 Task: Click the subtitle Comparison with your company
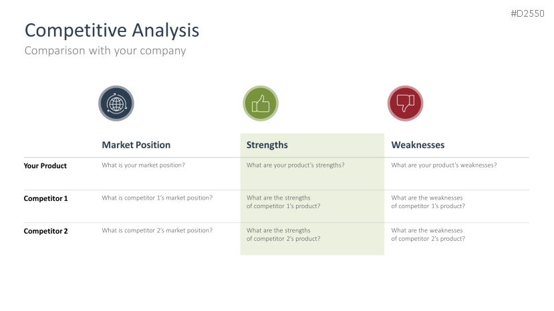click(105, 51)
